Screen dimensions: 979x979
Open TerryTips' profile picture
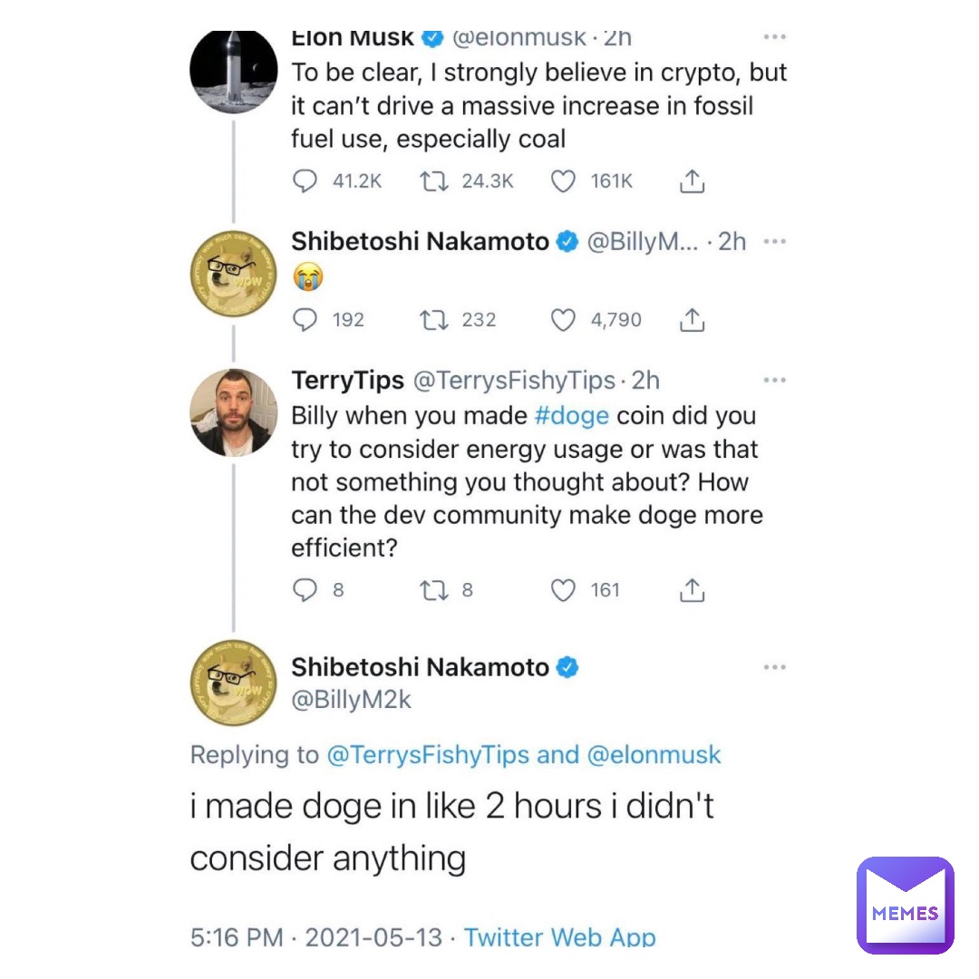pos(233,412)
